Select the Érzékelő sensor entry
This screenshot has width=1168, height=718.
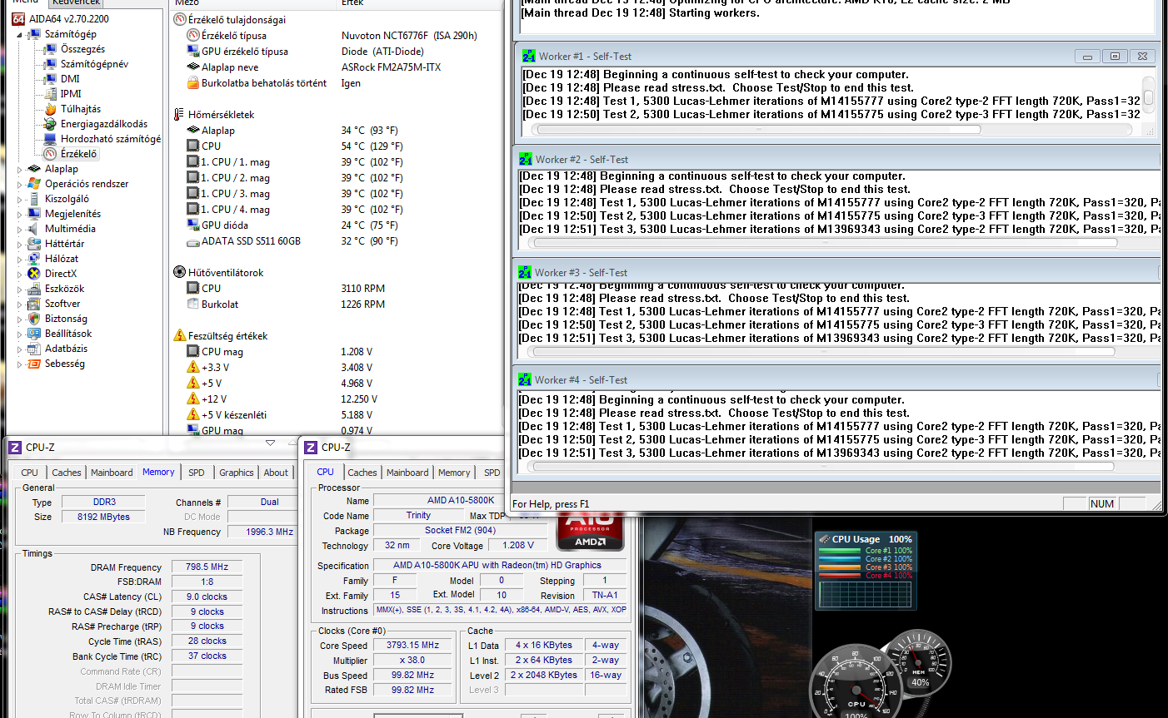point(78,154)
